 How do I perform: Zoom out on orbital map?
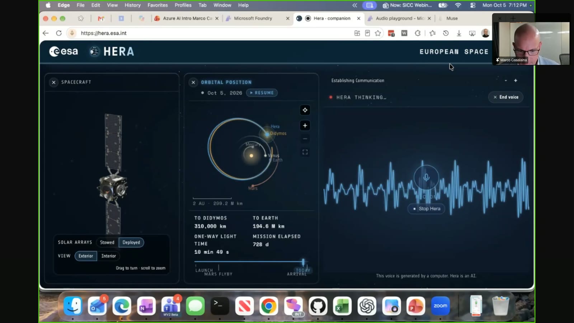pos(305,139)
